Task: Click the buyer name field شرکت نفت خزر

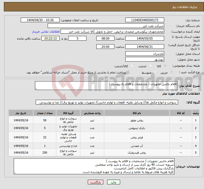Action: pos(106,26)
